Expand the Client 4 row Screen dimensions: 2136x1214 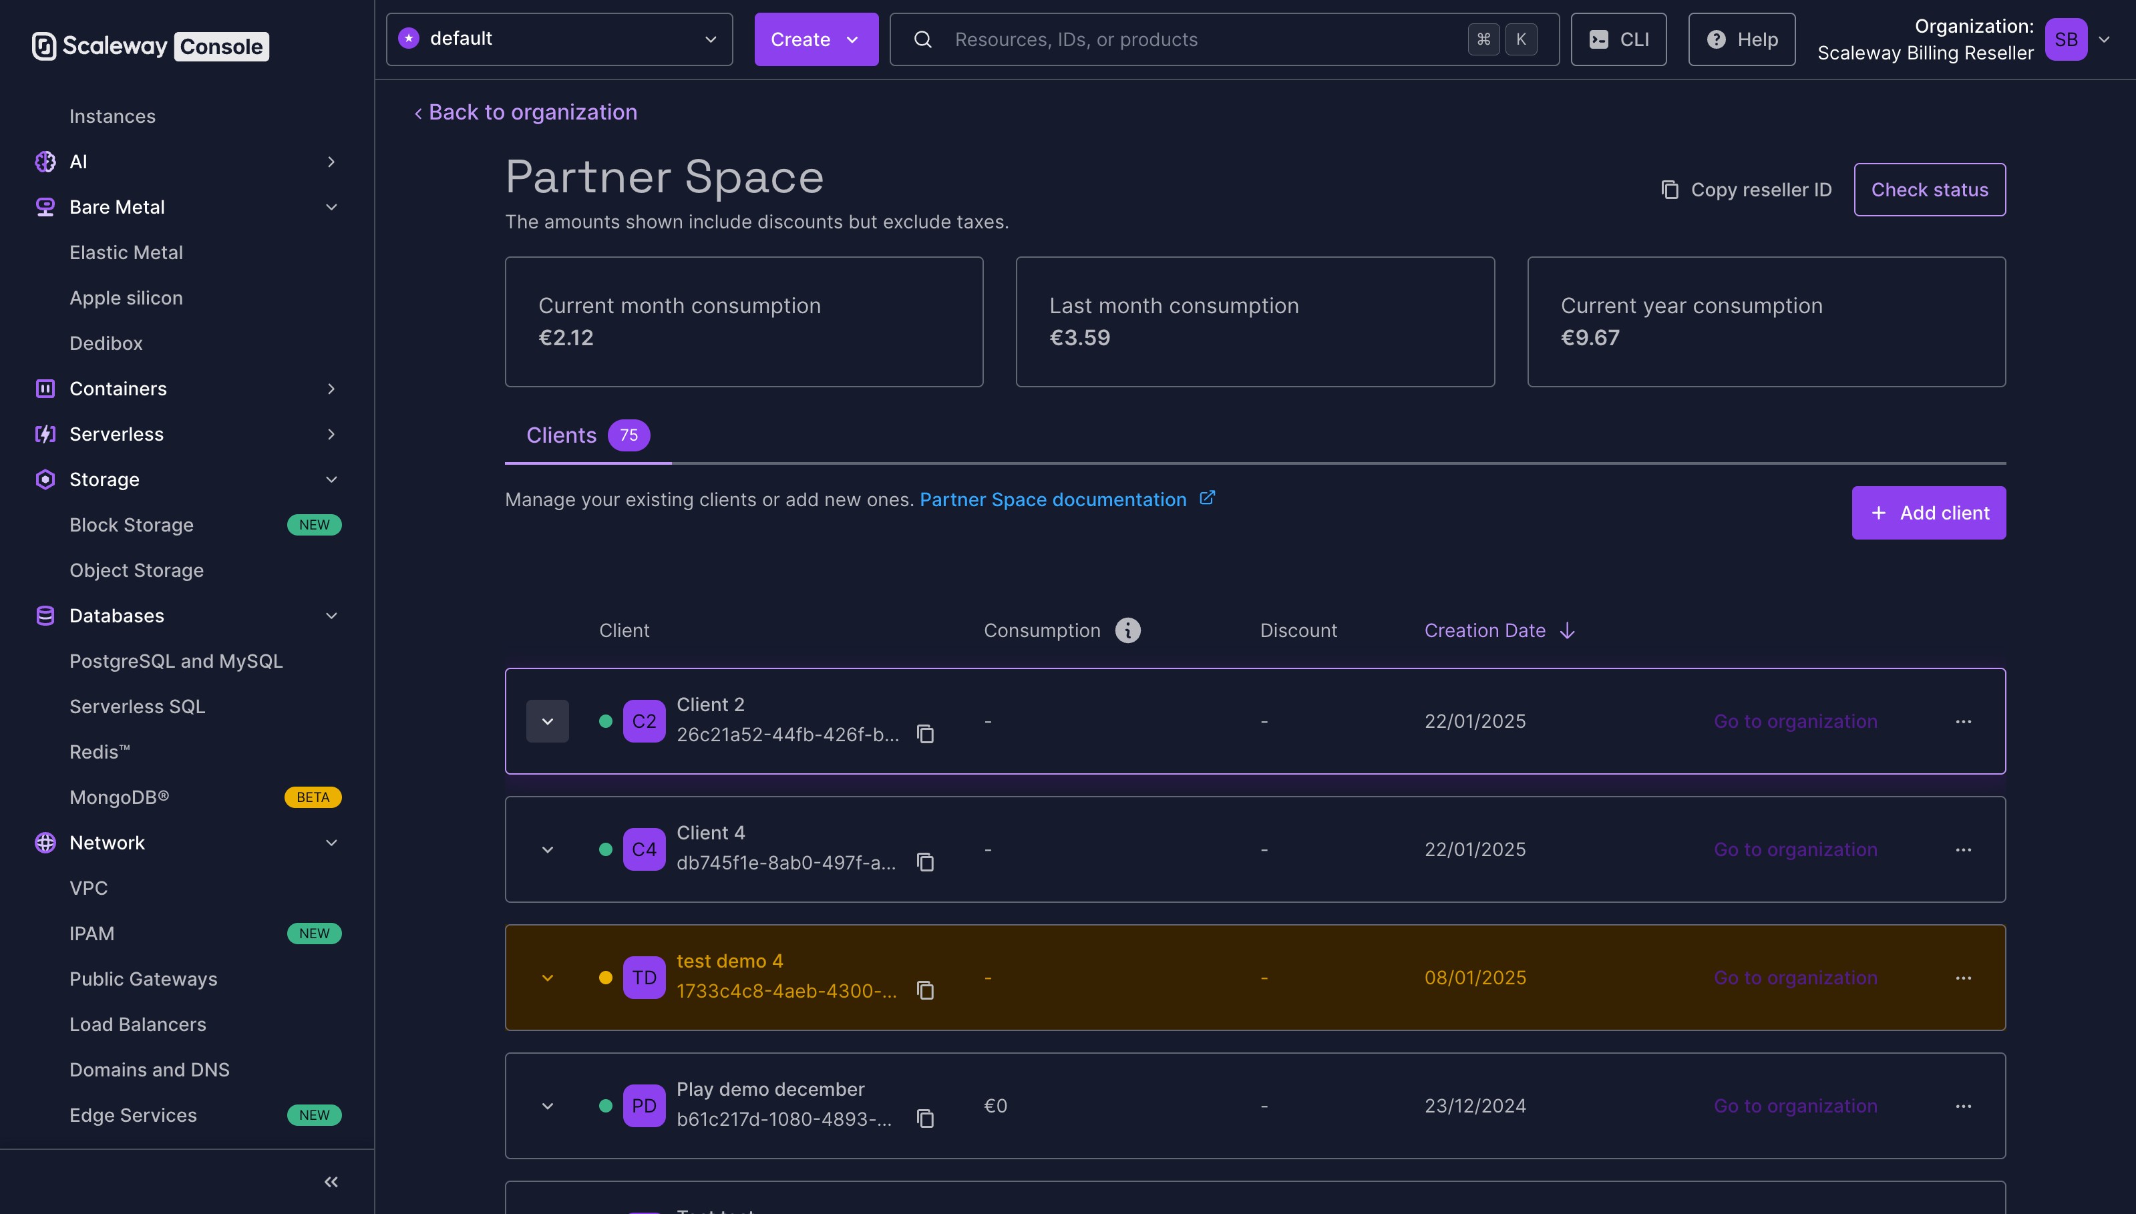pyautogui.click(x=548, y=849)
